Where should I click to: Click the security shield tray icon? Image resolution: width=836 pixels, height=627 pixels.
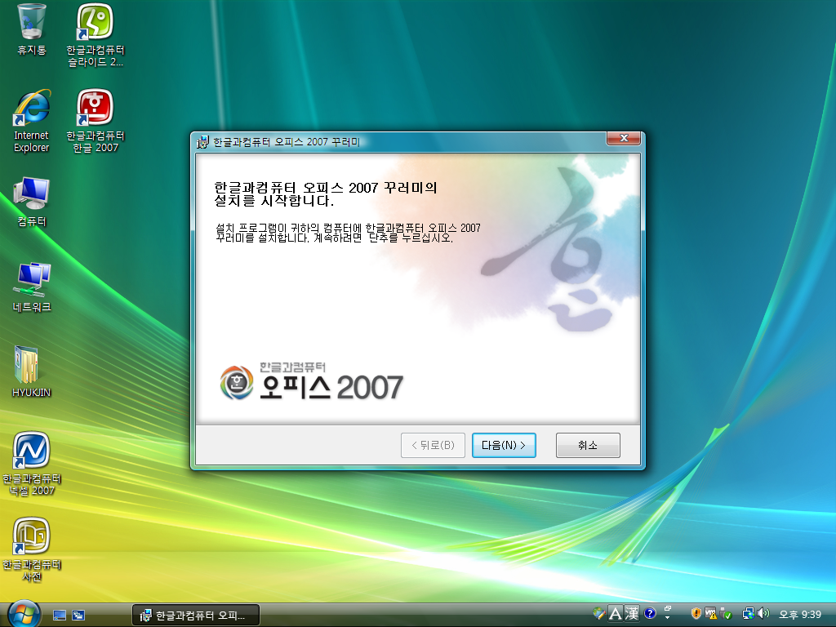tap(696, 614)
